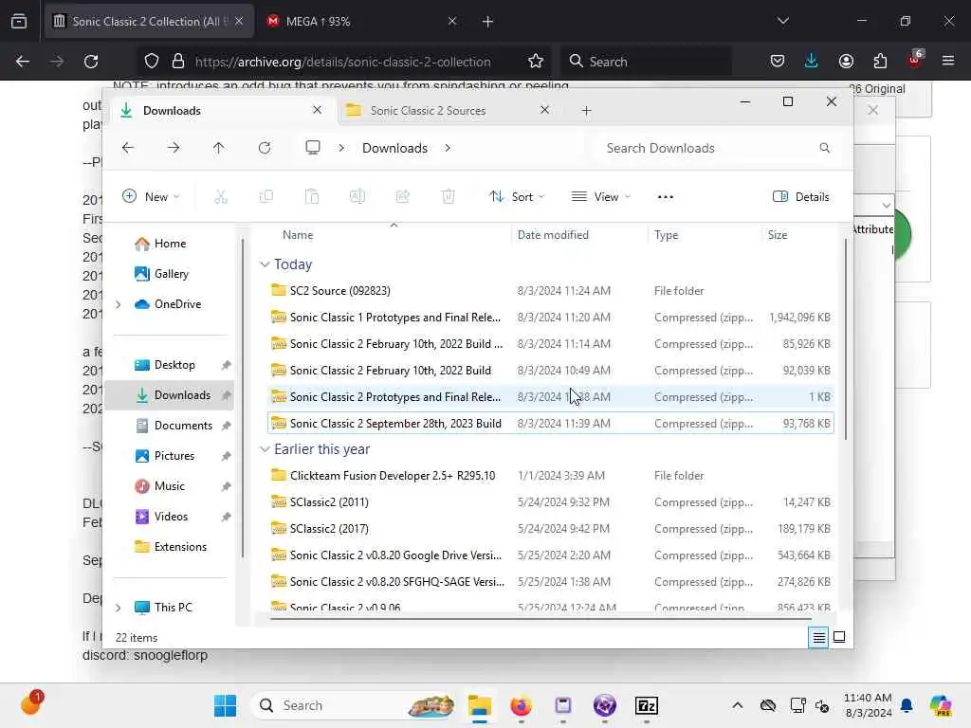The width and height of the screenshot is (971, 728).
Task: Open Firefox extensions puzzle icon
Action: [x=880, y=62]
